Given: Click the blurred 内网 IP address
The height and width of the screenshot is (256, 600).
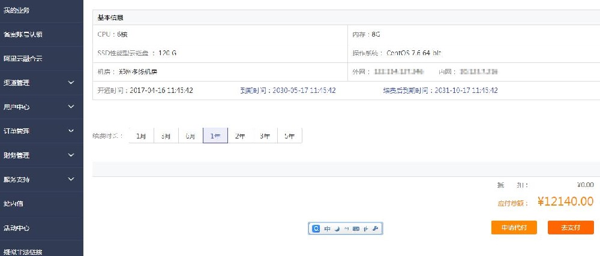Looking at the screenshot, I should coord(479,72).
